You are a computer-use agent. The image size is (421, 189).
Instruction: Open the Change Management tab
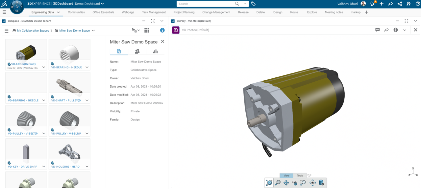click(216, 12)
